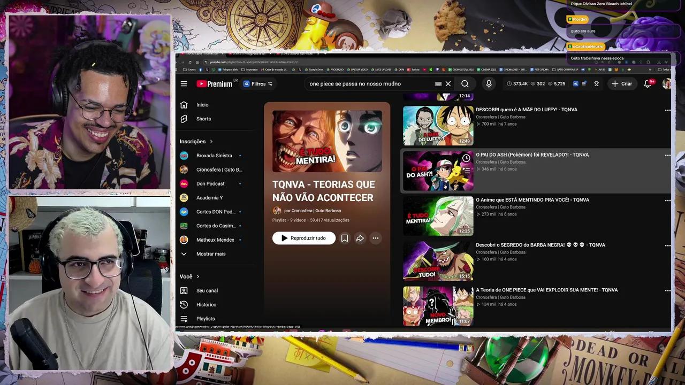Run the search with magnifier button
Viewport: 685px width, 385px height.
pos(465,84)
